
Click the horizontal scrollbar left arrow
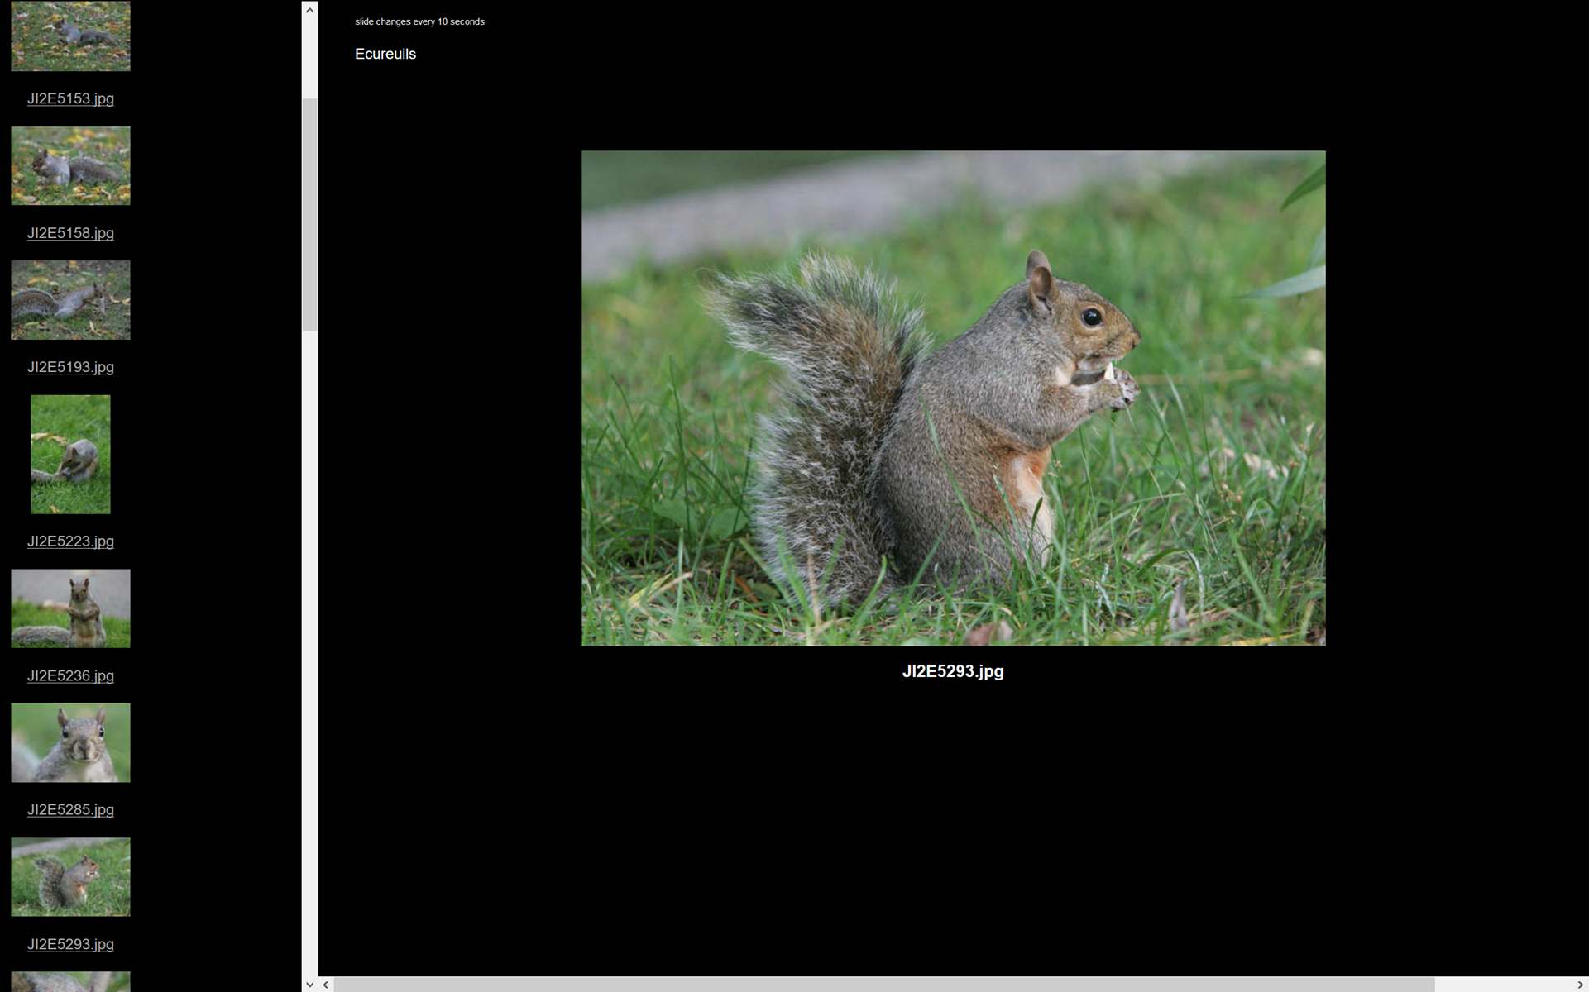pos(326,984)
